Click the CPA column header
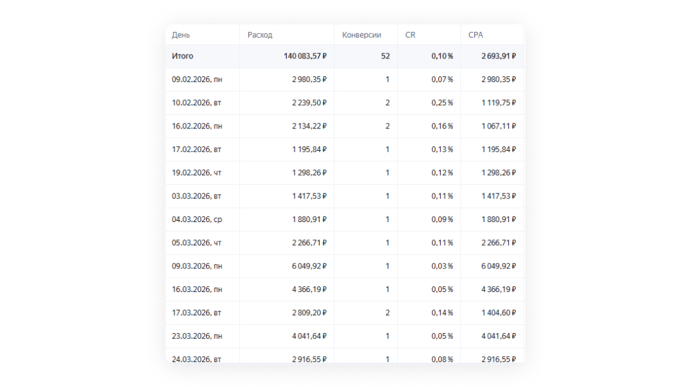Screen dimensions: 693x389 coord(475,35)
